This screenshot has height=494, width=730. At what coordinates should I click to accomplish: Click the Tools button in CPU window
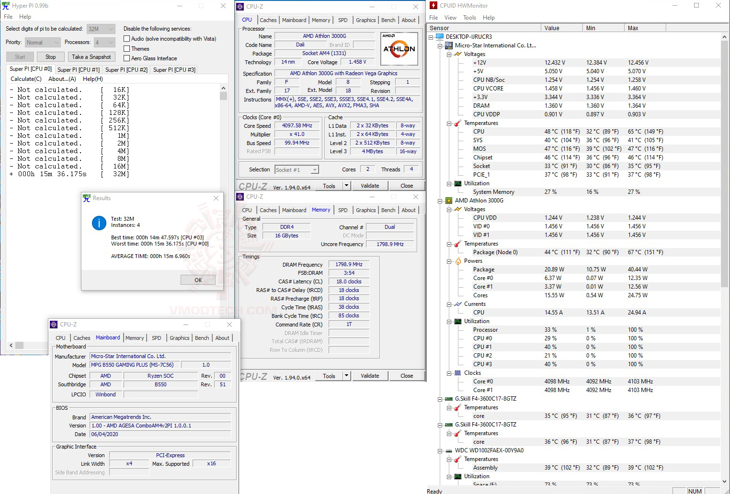pos(329,186)
